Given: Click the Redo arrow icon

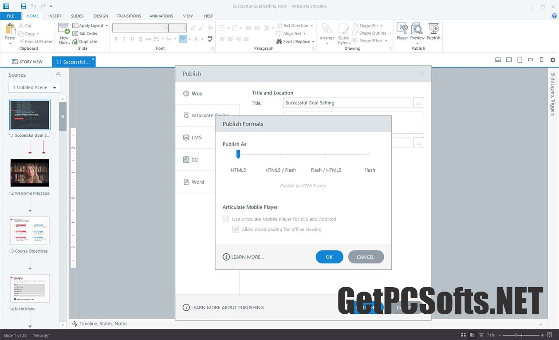Looking at the screenshot, I should (x=43, y=6).
